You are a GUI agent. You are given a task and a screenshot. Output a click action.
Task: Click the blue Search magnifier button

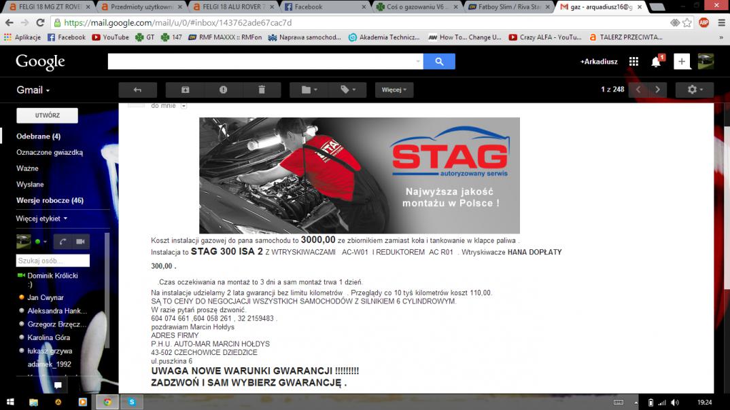pyautogui.click(x=439, y=61)
